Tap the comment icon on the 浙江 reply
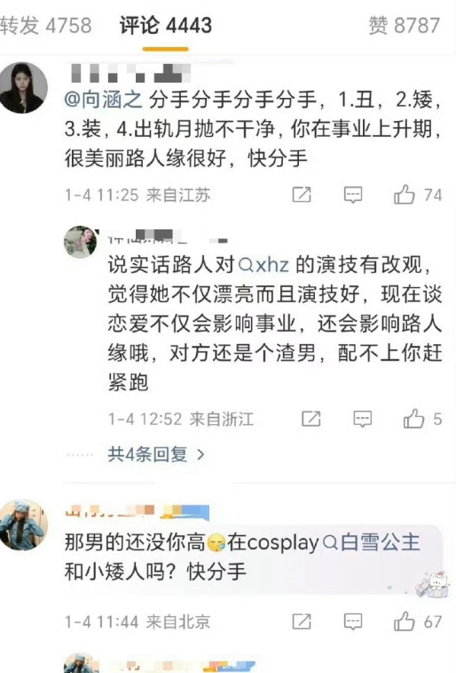The image size is (456, 673). pyautogui.click(x=362, y=419)
